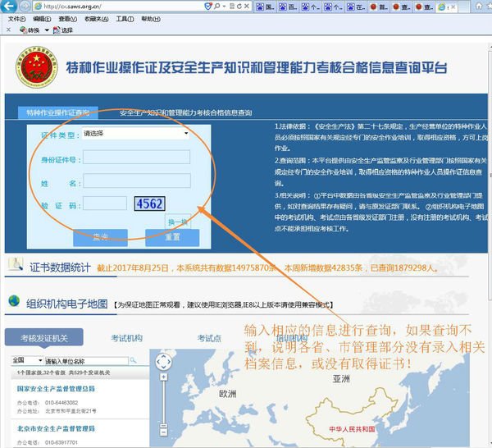Viewport: 492px width, 448px height.
Task: Switch to the third Baidu paw tab
Action: pyautogui.click(x=311, y=7)
